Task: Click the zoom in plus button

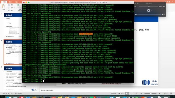Action: pyautogui.click(x=160, y=94)
